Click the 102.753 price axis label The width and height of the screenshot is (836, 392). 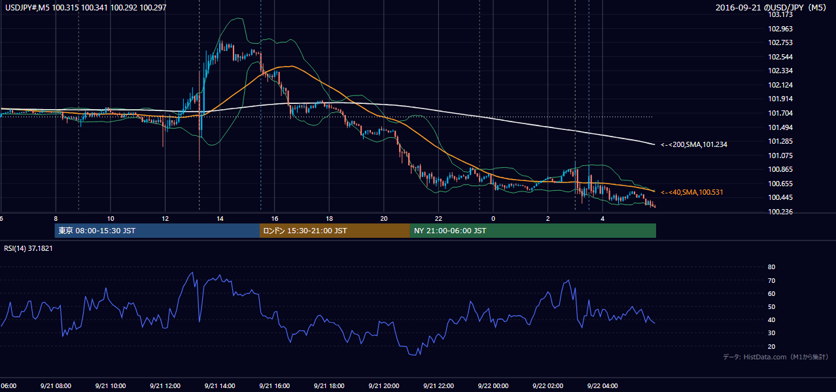click(x=780, y=42)
